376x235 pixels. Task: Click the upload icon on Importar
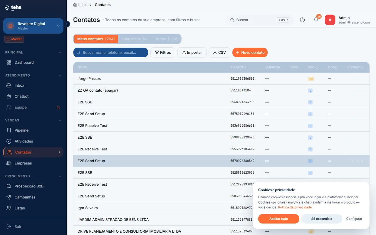click(184, 53)
